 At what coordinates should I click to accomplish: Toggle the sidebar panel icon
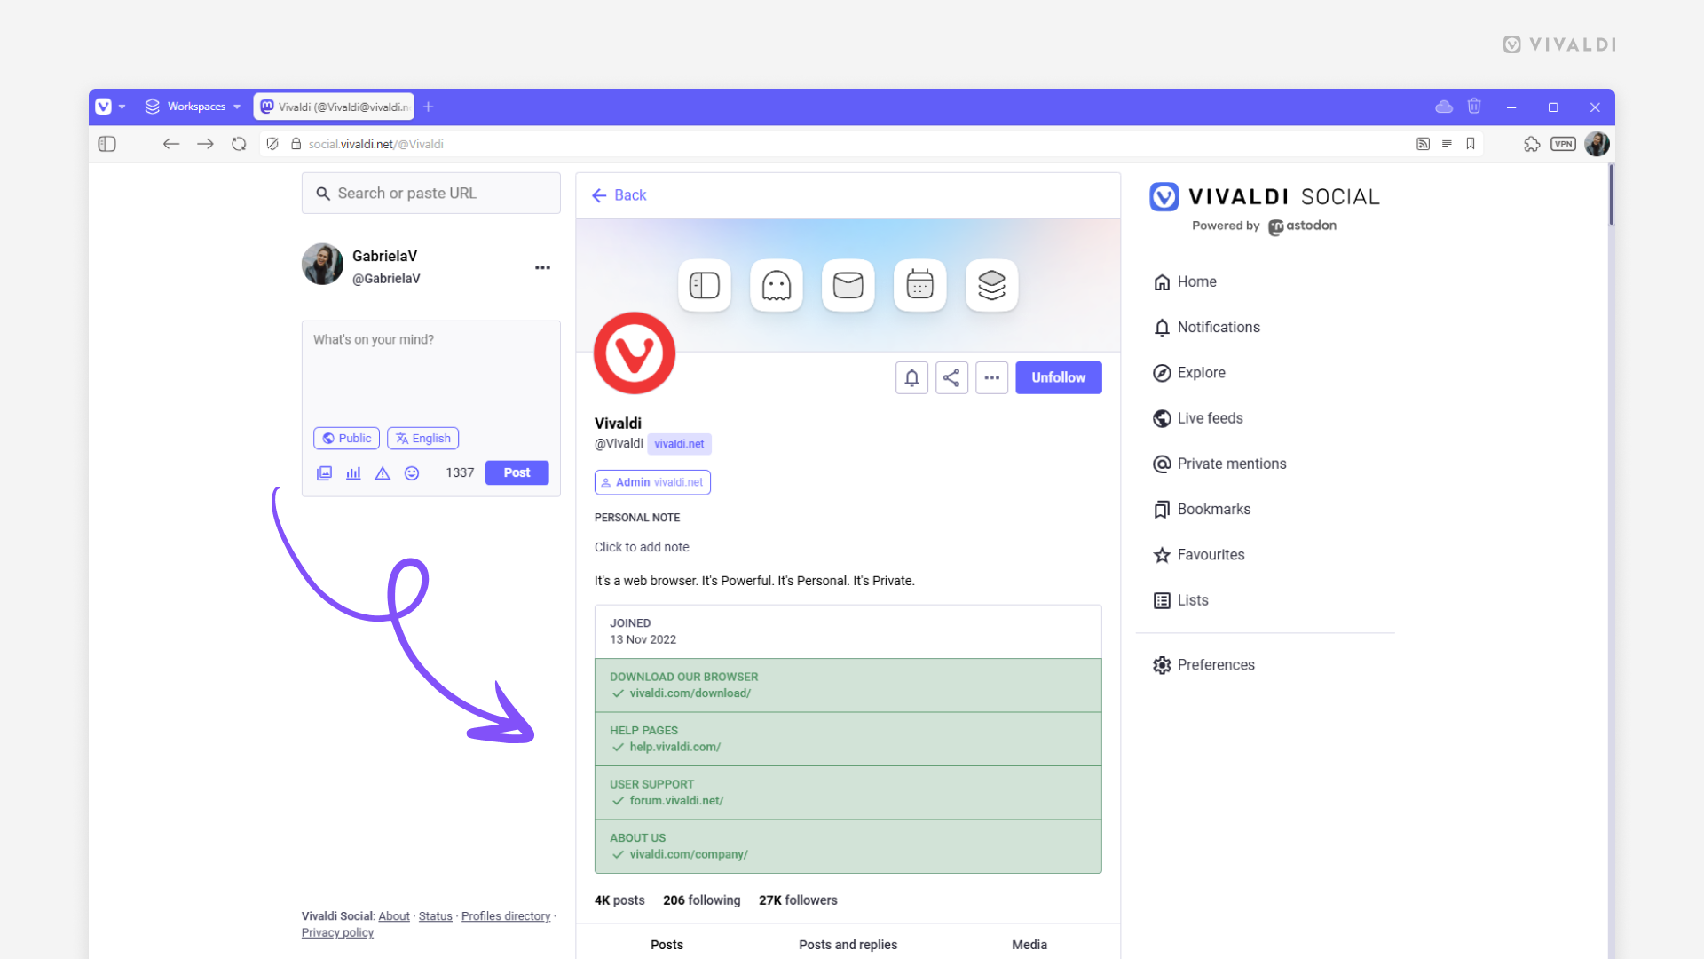[107, 144]
